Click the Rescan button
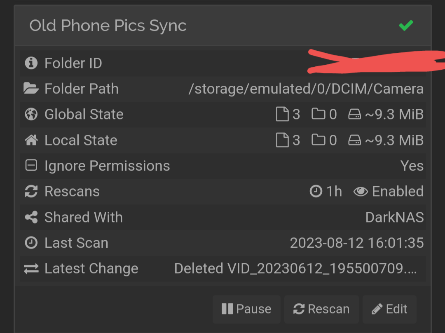445x333 pixels. coord(321,309)
